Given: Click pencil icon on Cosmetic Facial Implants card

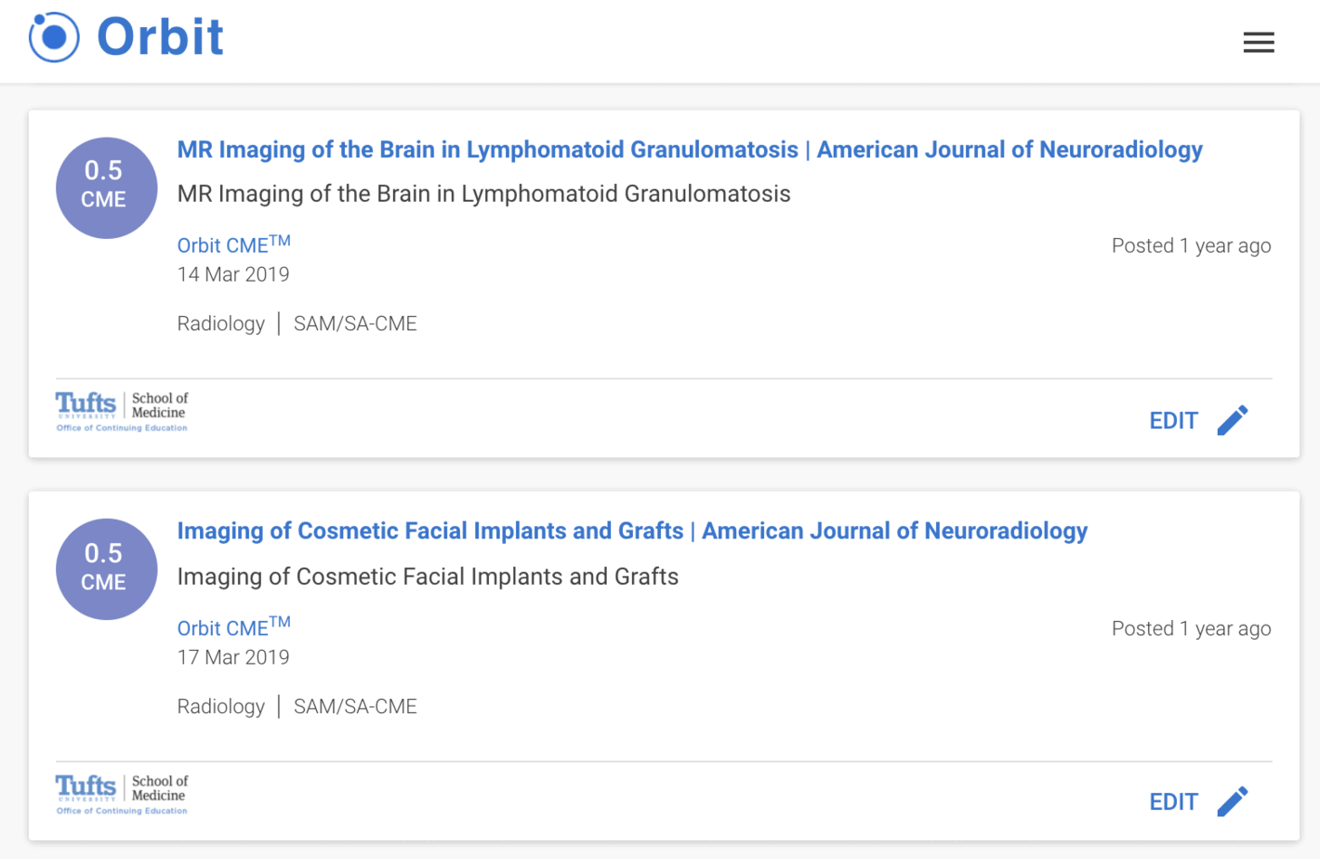Looking at the screenshot, I should 1233,801.
